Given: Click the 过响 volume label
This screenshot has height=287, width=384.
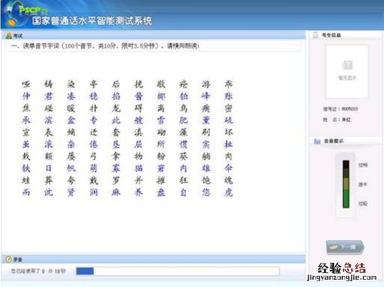Looking at the screenshot, I should [363, 165].
